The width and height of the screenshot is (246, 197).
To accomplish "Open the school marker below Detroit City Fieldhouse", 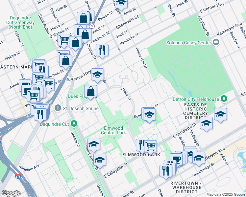I will [220, 114].
